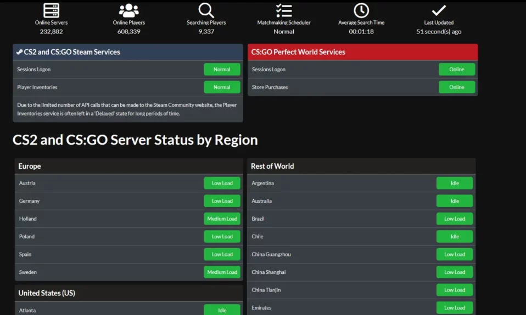Viewport: 526px width, 315px height.
Task: Click the Argentina row label
Action: tap(262, 183)
